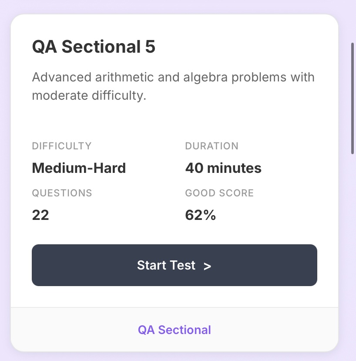This screenshot has height=361, width=356.
Task: Click the Medium-Hard difficulty value
Action: click(x=79, y=168)
